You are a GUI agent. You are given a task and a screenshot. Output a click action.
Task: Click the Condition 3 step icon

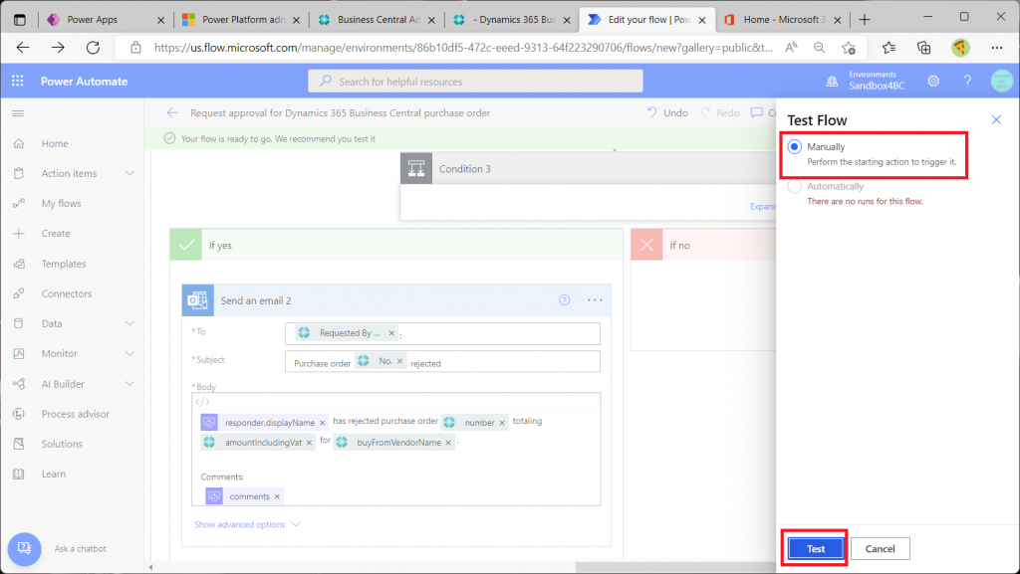[x=416, y=169]
